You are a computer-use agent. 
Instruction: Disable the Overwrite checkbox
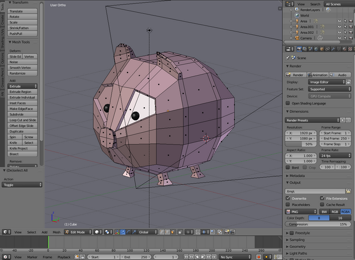click(288, 197)
